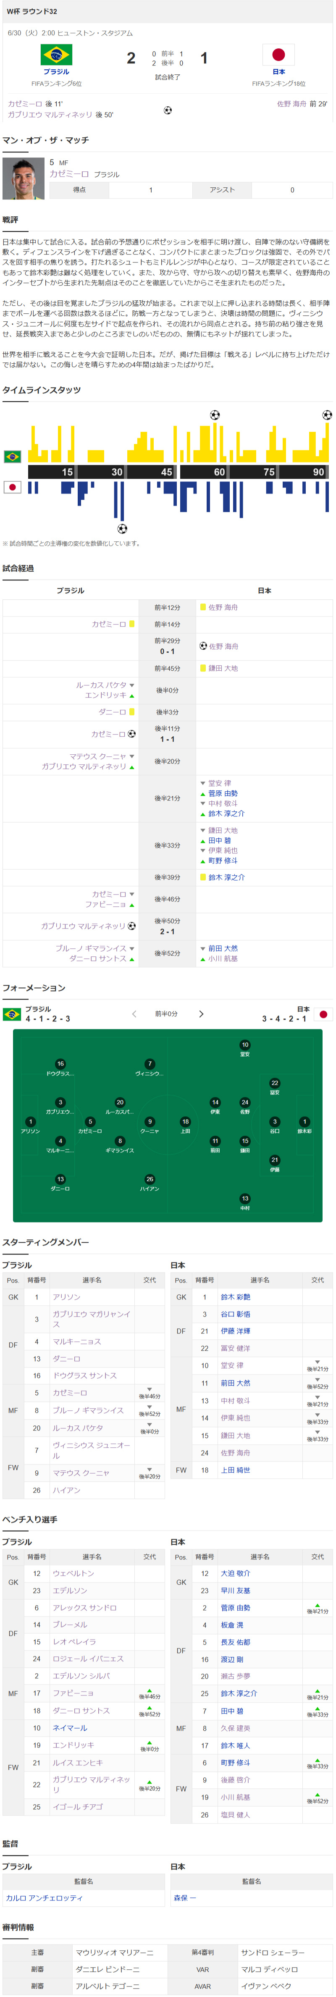Click the Brazil flag in the formation header

[13, 1014]
